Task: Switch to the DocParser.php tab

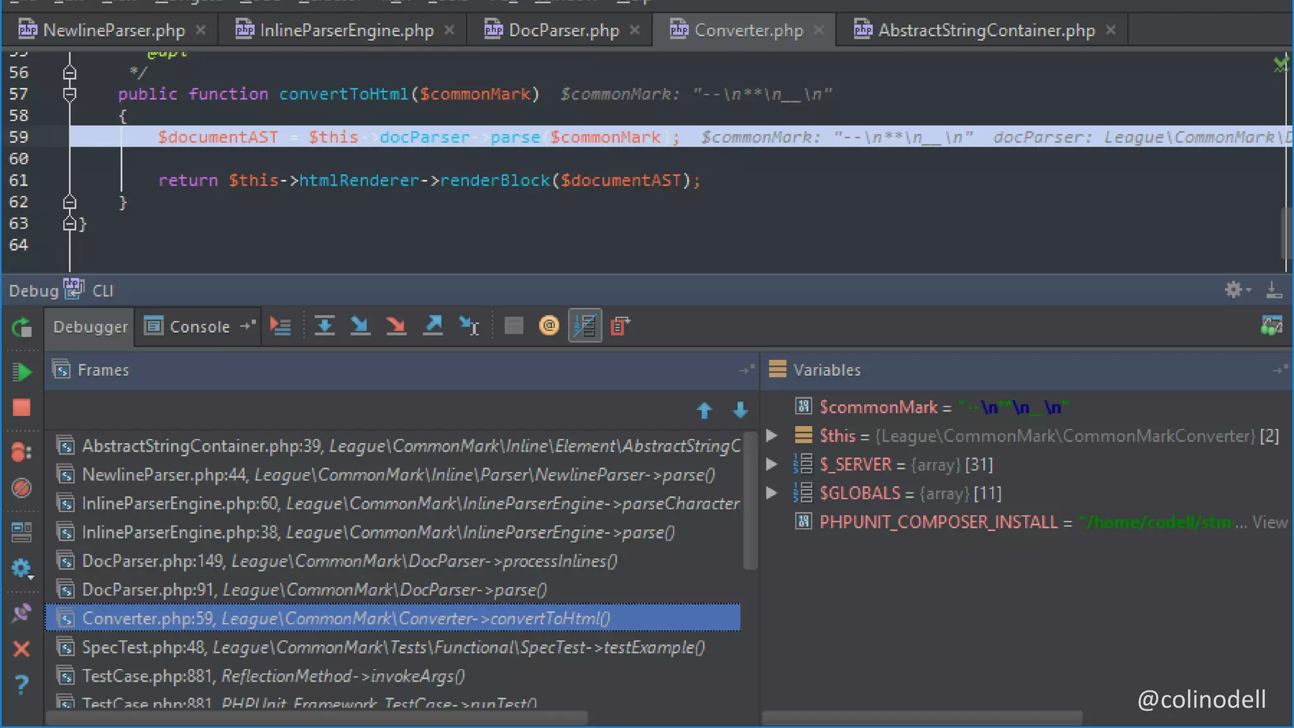Action: coord(563,30)
